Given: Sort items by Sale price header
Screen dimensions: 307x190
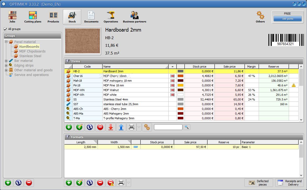Looking at the screenshot, I should point(229,67).
